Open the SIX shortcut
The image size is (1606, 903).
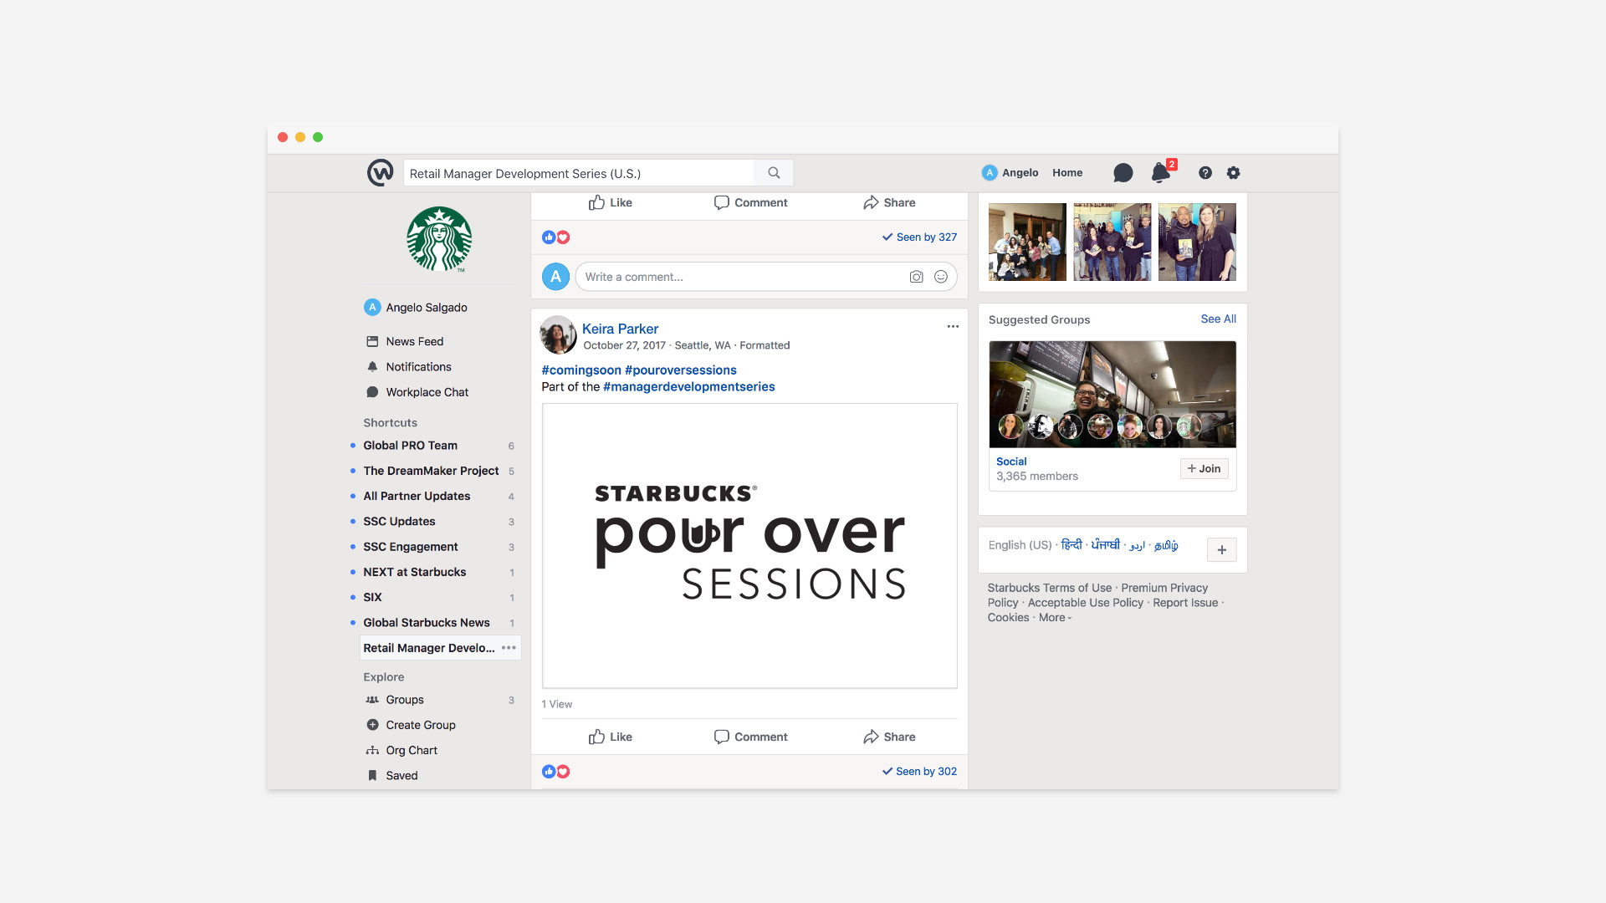[x=372, y=598]
